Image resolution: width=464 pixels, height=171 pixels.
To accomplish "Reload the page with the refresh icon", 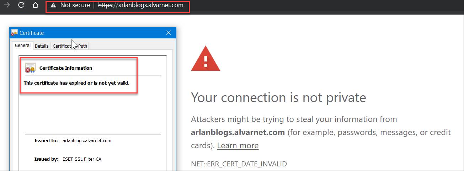I will point(21,5).
